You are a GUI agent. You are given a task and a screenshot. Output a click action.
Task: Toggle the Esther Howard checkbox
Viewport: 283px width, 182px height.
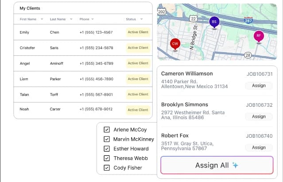[106, 149]
